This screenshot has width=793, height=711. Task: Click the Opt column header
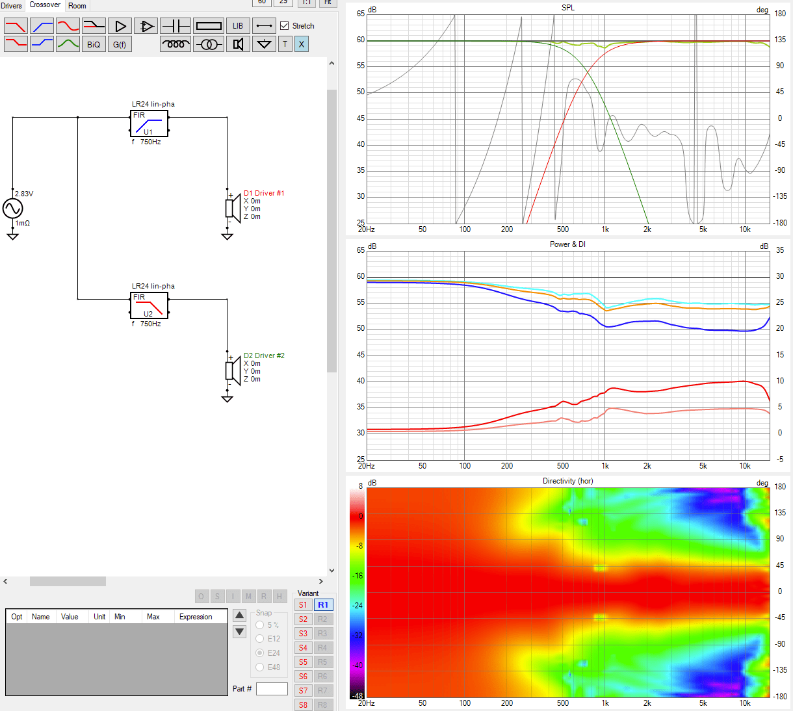(17, 617)
